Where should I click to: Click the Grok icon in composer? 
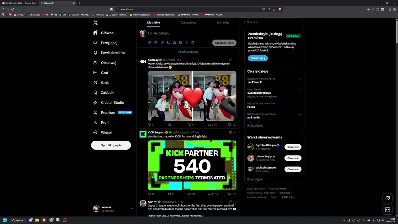click(x=162, y=43)
